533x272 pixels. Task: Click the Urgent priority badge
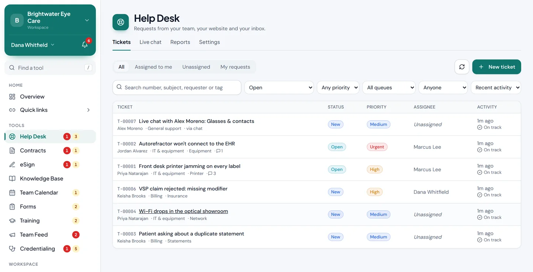point(377,147)
